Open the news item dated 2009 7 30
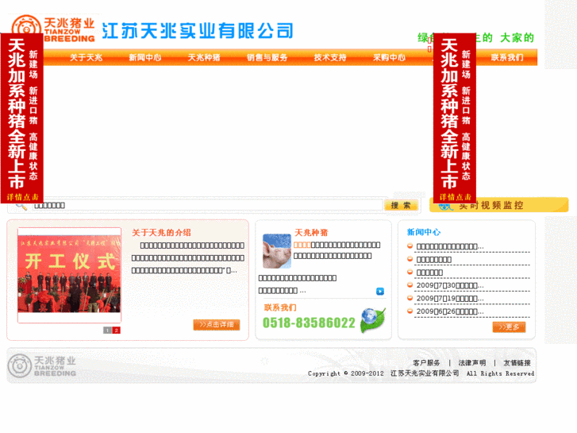 click(x=450, y=285)
